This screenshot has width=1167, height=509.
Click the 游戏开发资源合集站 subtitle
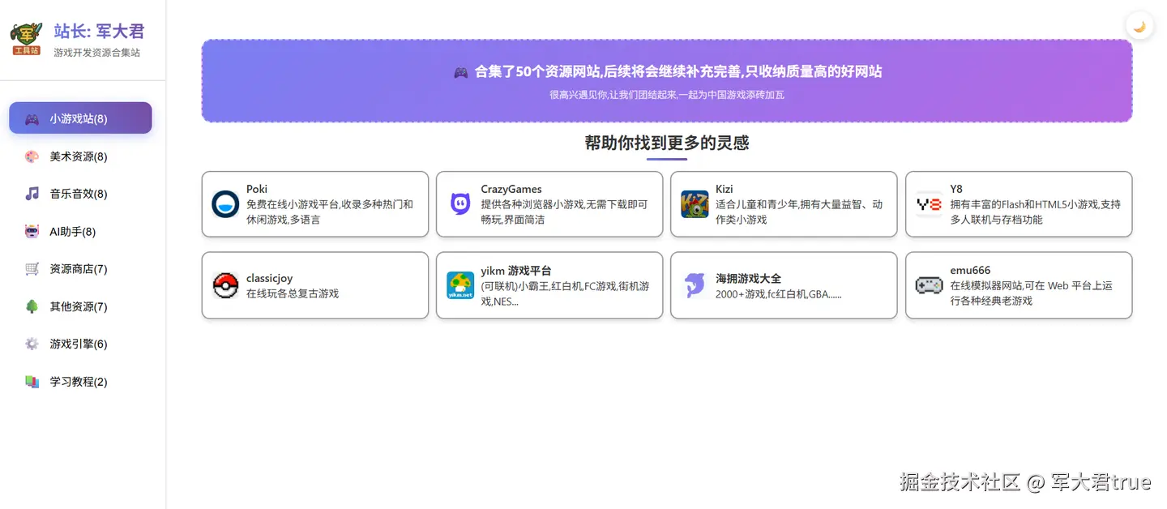coord(96,53)
